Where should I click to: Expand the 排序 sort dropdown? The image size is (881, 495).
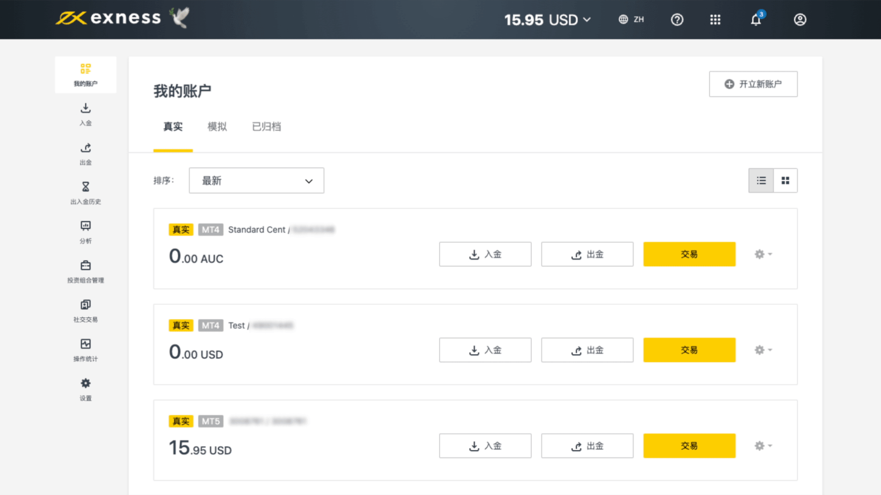click(x=256, y=181)
